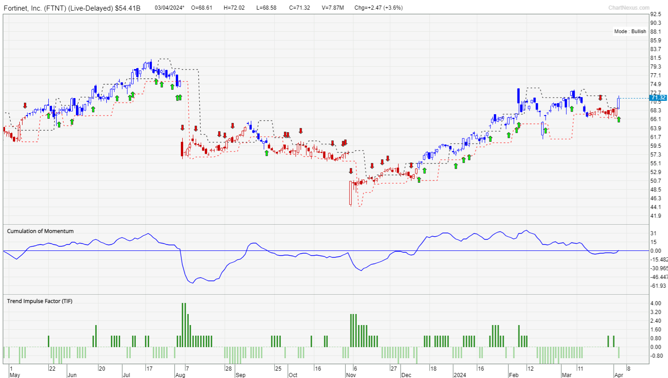
Task: Select the Trend Impulse Factor (TIF) title
Action: coord(40,301)
